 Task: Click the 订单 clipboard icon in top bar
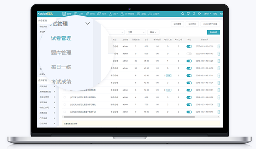point(75,14)
